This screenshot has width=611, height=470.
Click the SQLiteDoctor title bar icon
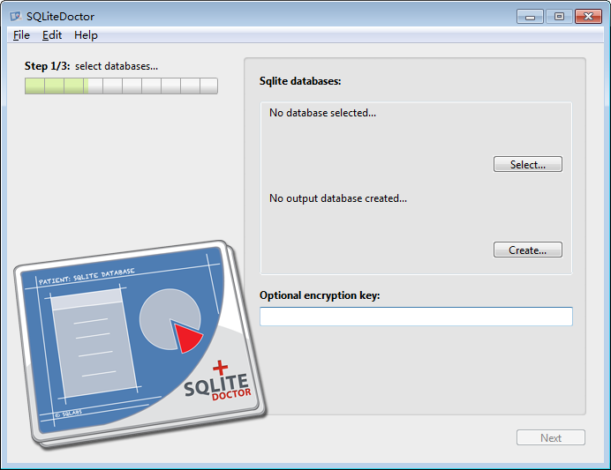(16, 17)
